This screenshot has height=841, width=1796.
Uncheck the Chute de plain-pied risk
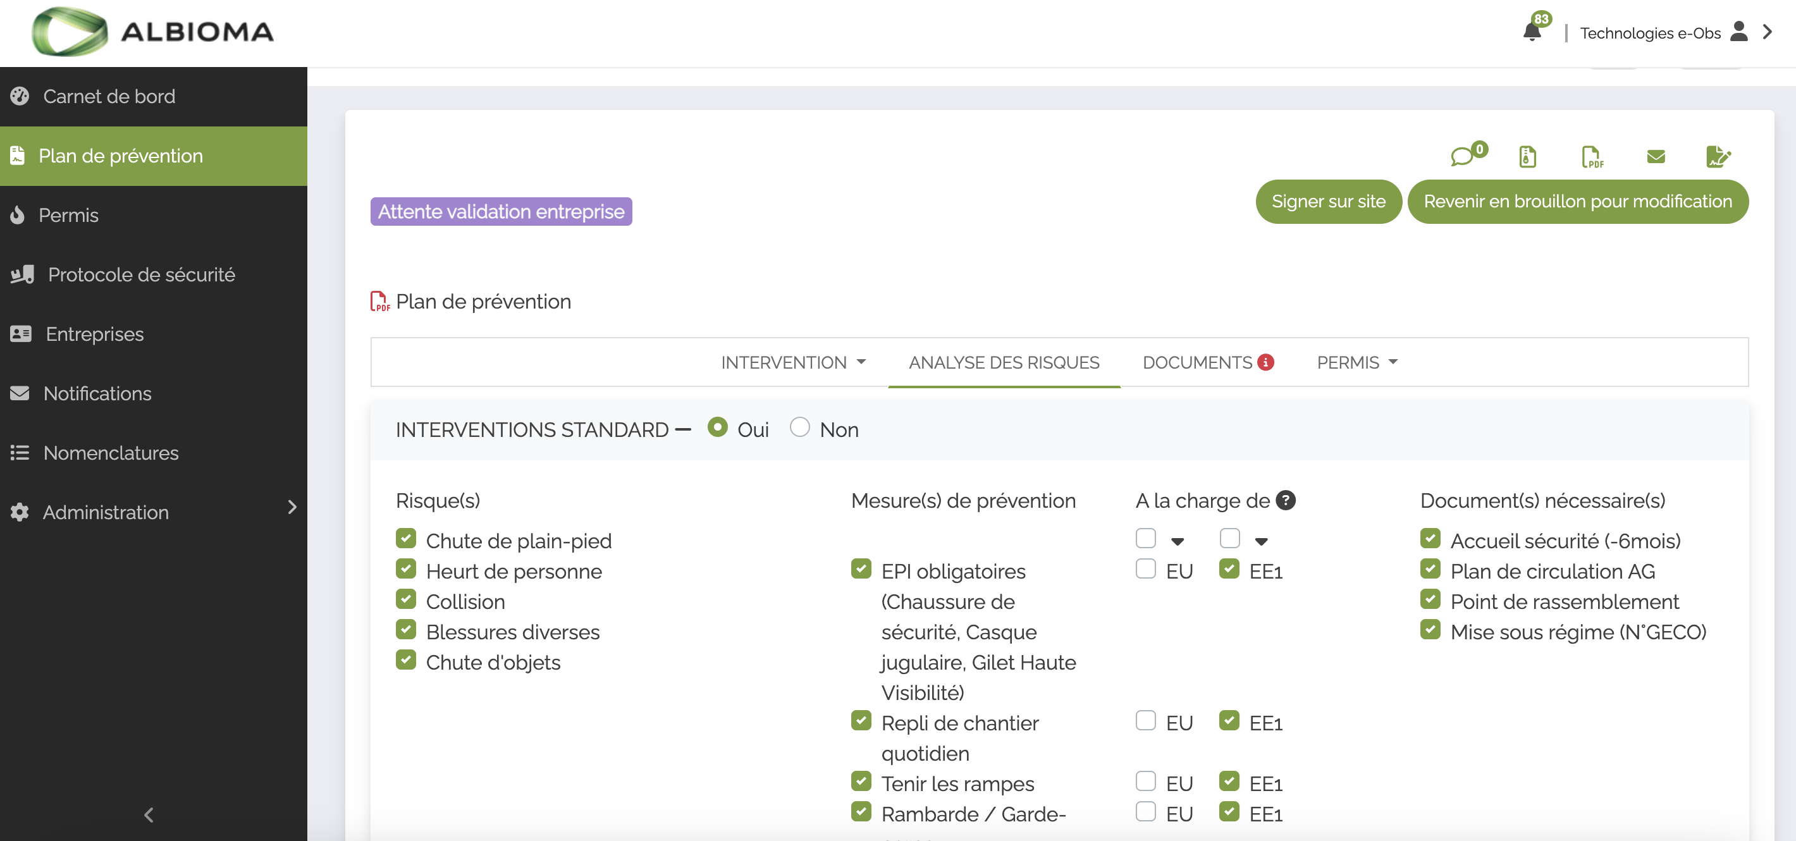click(x=407, y=539)
